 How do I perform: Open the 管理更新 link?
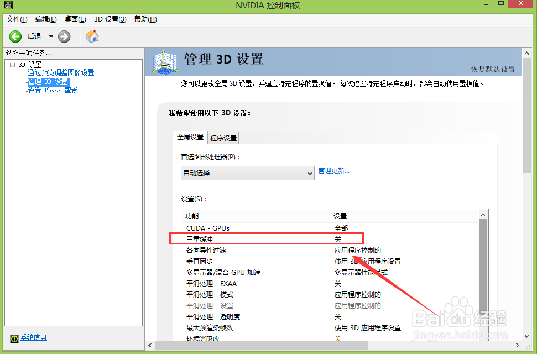pos(333,171)
